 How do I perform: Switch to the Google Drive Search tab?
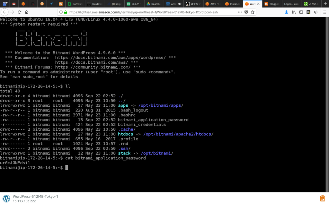154,4
